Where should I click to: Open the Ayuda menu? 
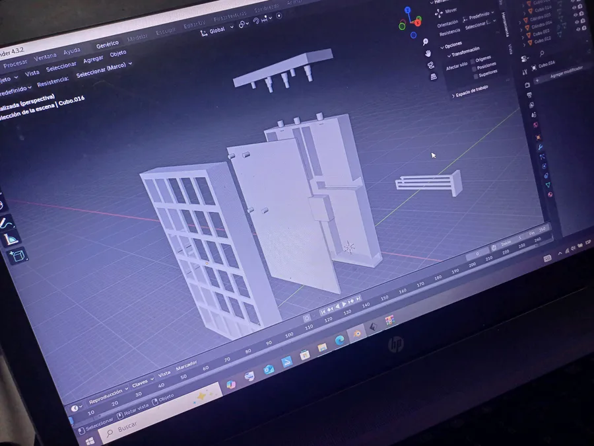click(71, 51)
